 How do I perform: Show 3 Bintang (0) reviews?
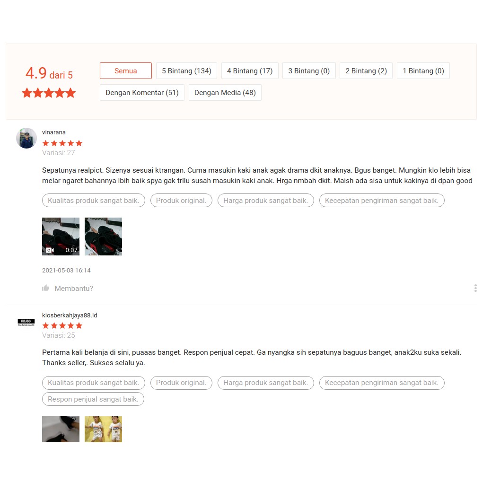click(309, 70)
